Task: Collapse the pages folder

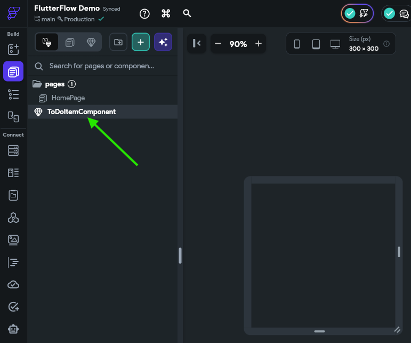Action: click(37, 84)
